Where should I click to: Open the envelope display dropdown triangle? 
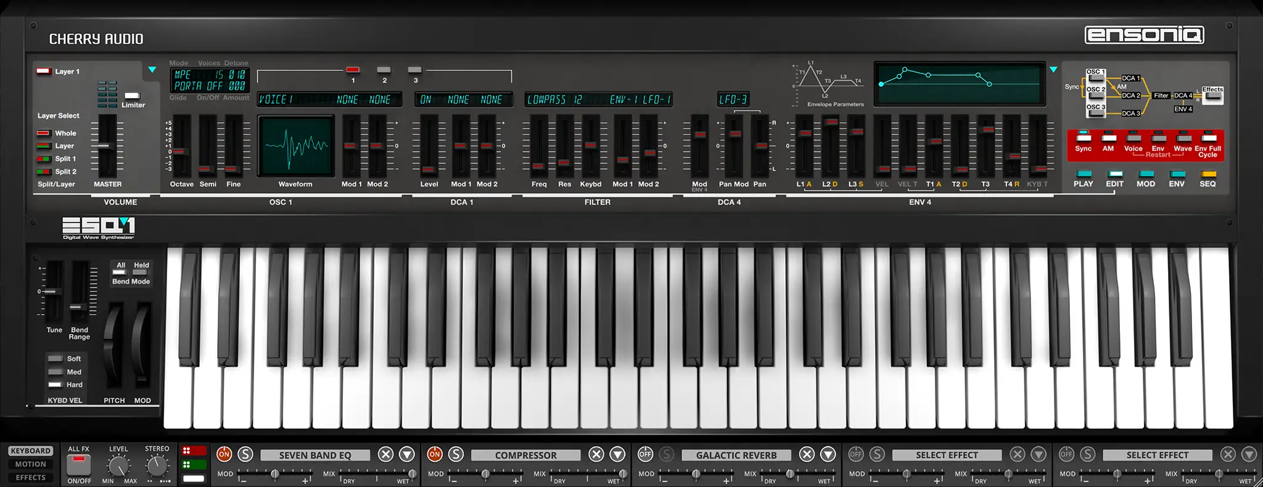click(1053, 70)
